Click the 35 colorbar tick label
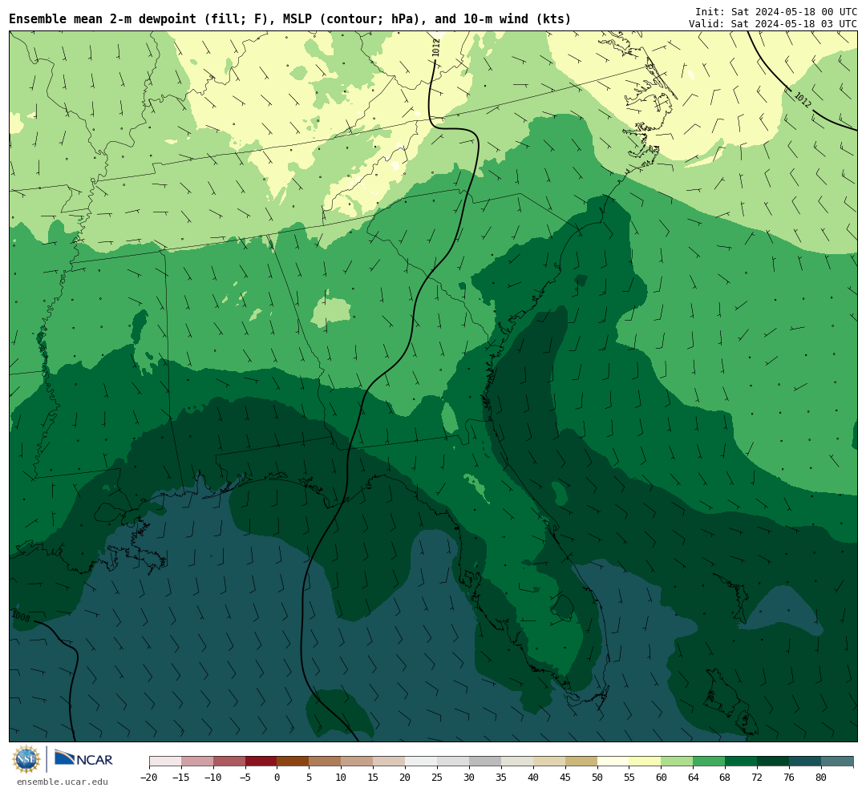 tap(501, 778)
